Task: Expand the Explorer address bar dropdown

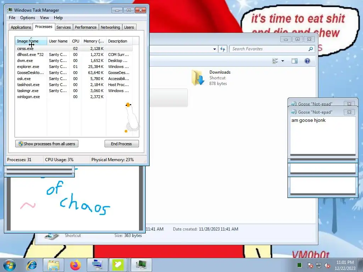Action: pos(214,49)
